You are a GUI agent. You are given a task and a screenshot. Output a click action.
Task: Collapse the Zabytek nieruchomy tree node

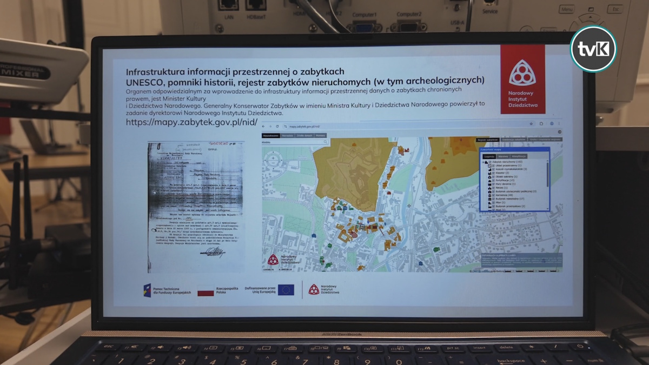[482, 162]
